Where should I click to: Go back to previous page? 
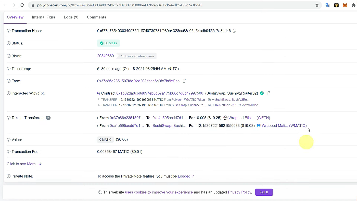(x=5, y=5)
